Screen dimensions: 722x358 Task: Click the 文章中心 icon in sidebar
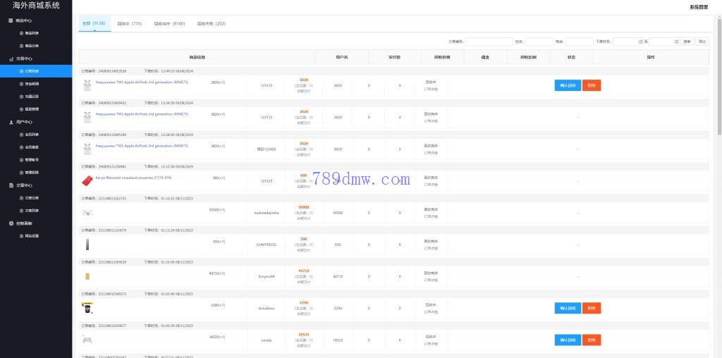pyautogui.click(x=11, y=185)
